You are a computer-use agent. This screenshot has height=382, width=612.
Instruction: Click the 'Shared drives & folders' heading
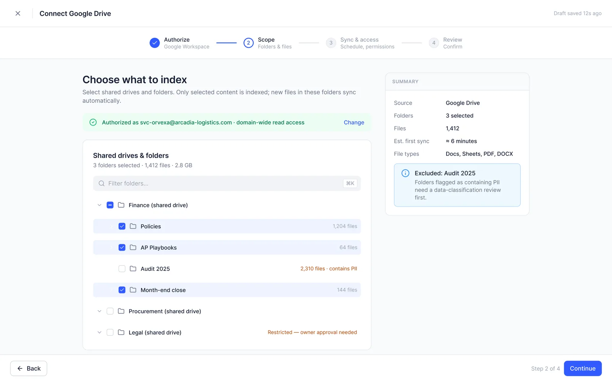pos(131,155)
